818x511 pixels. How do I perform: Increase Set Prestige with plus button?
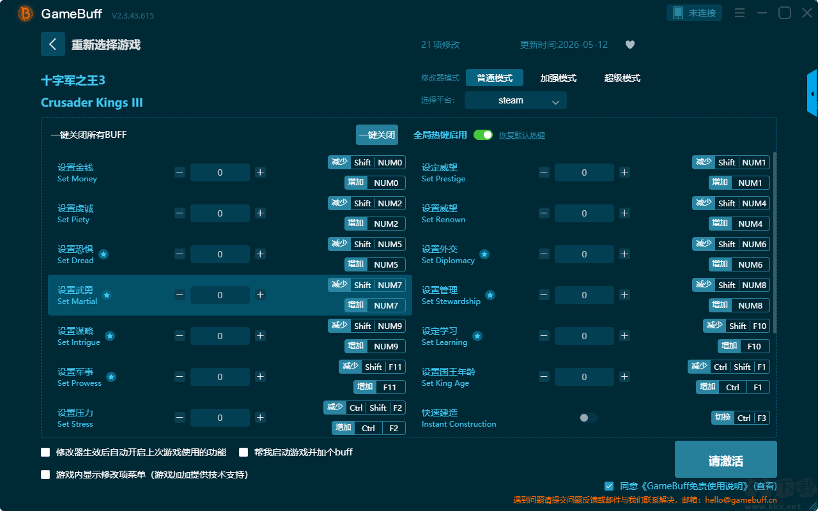(624, 172)
